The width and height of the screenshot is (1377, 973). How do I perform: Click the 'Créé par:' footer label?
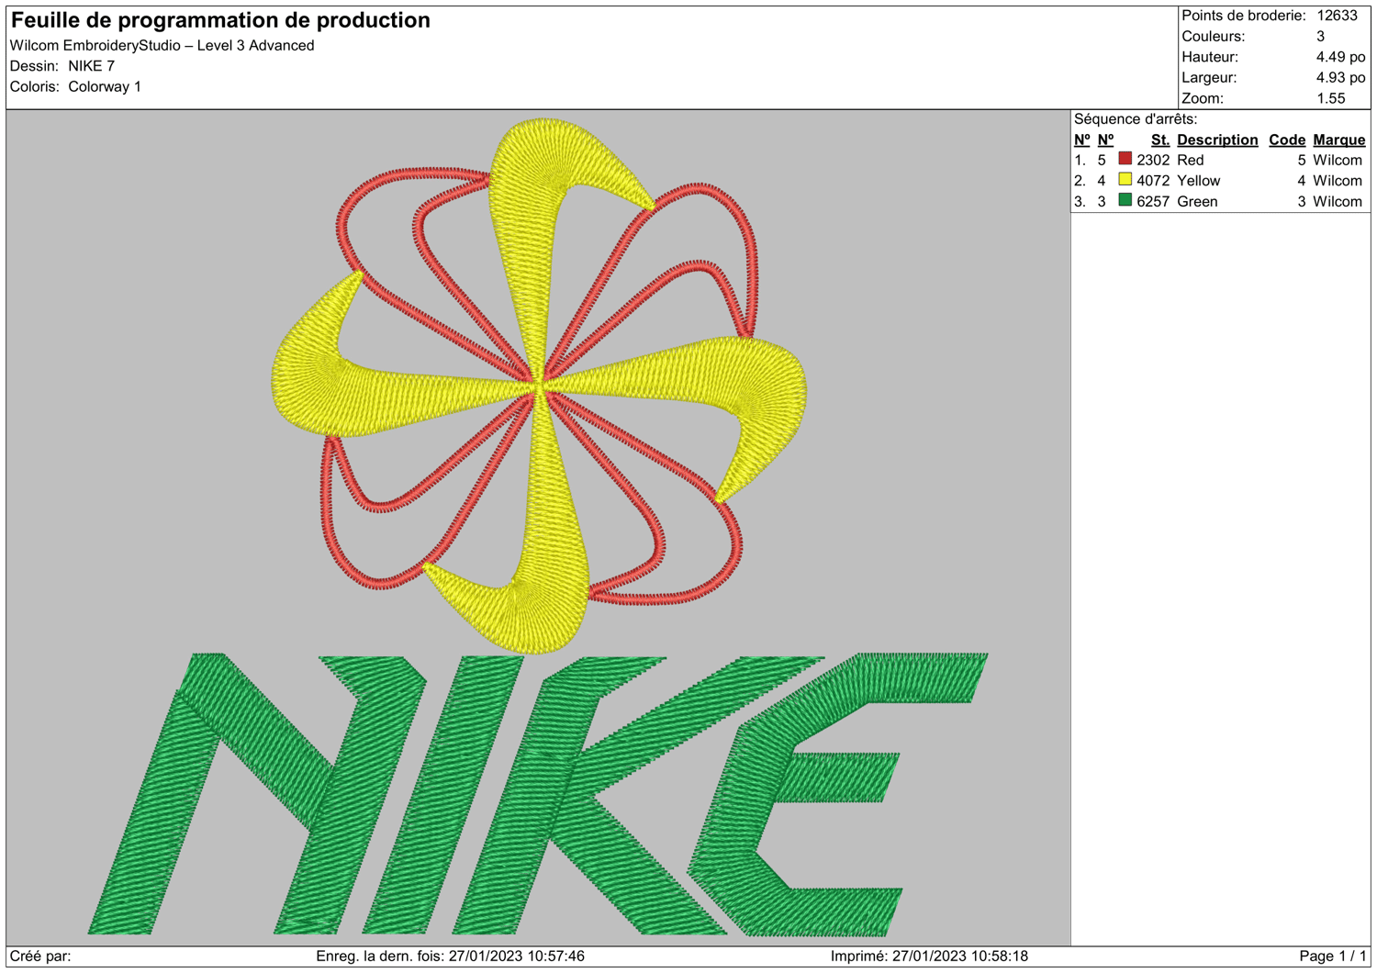pos(40,956)
